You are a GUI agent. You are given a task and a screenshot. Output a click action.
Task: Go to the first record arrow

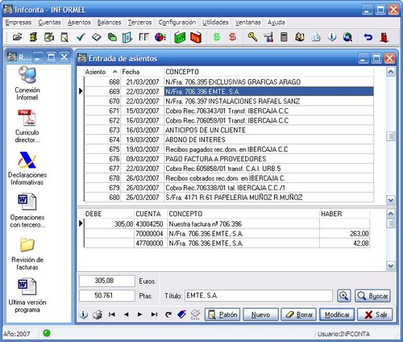(112, 315)
